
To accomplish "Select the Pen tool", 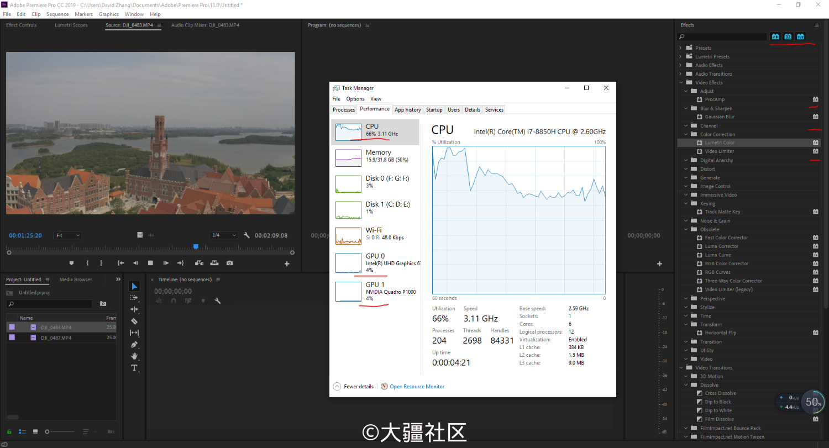I will [134, 344].
